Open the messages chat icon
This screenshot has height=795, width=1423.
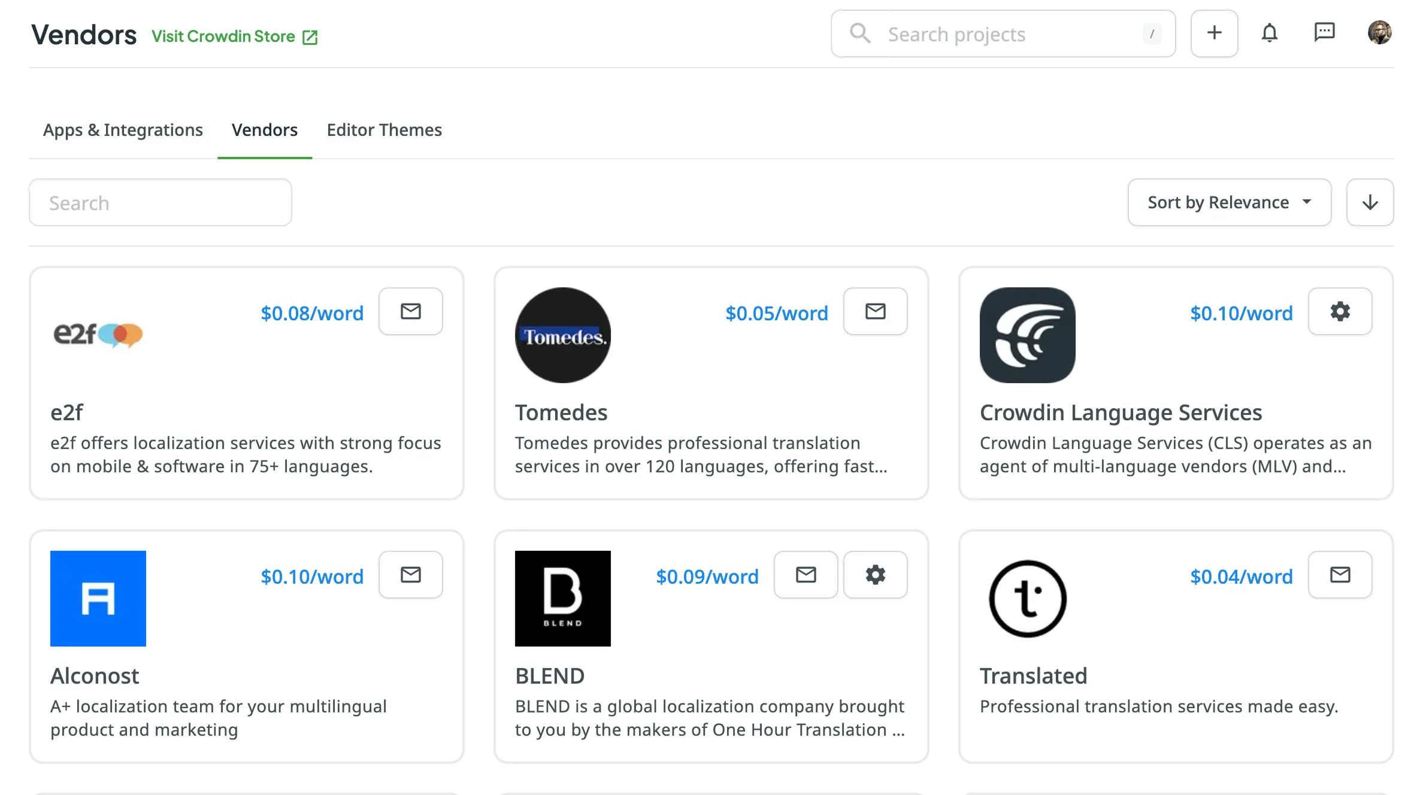click(1324, 33)
